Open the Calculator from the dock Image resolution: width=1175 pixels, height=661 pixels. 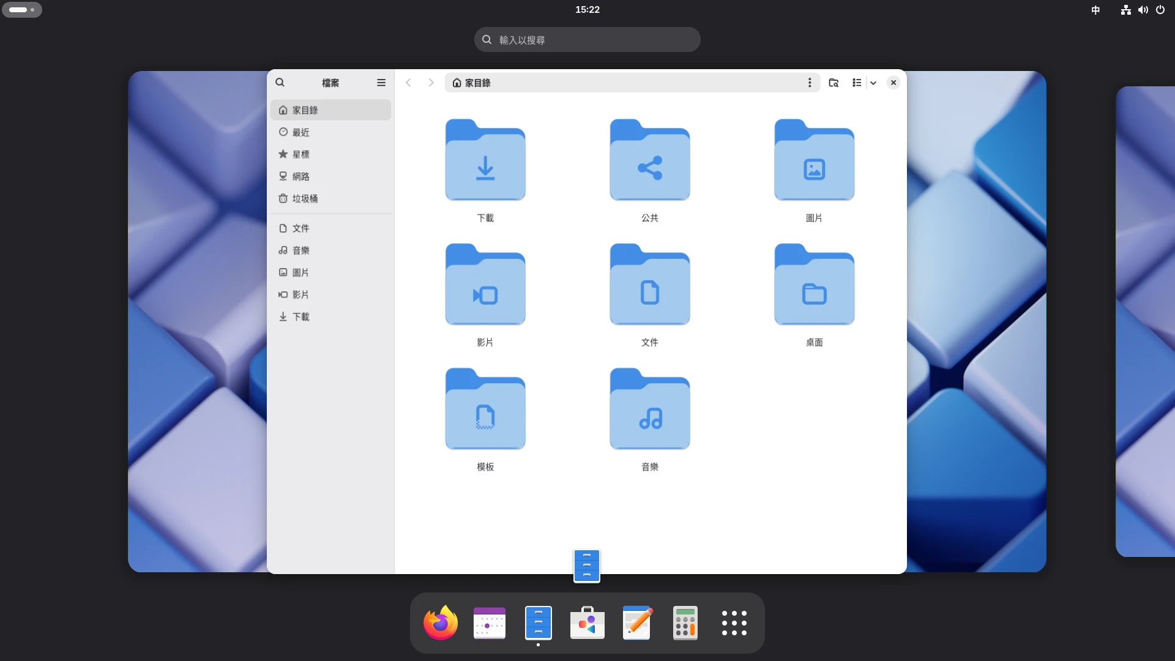coord(685,622)
